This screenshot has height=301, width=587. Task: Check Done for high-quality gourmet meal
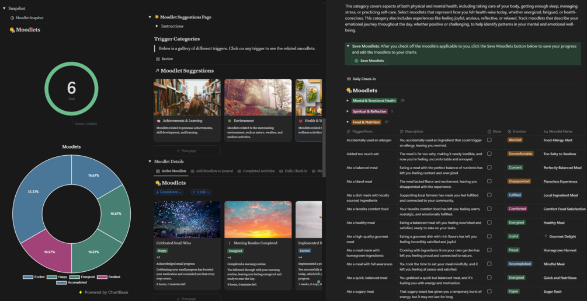(x=489, y=236)
